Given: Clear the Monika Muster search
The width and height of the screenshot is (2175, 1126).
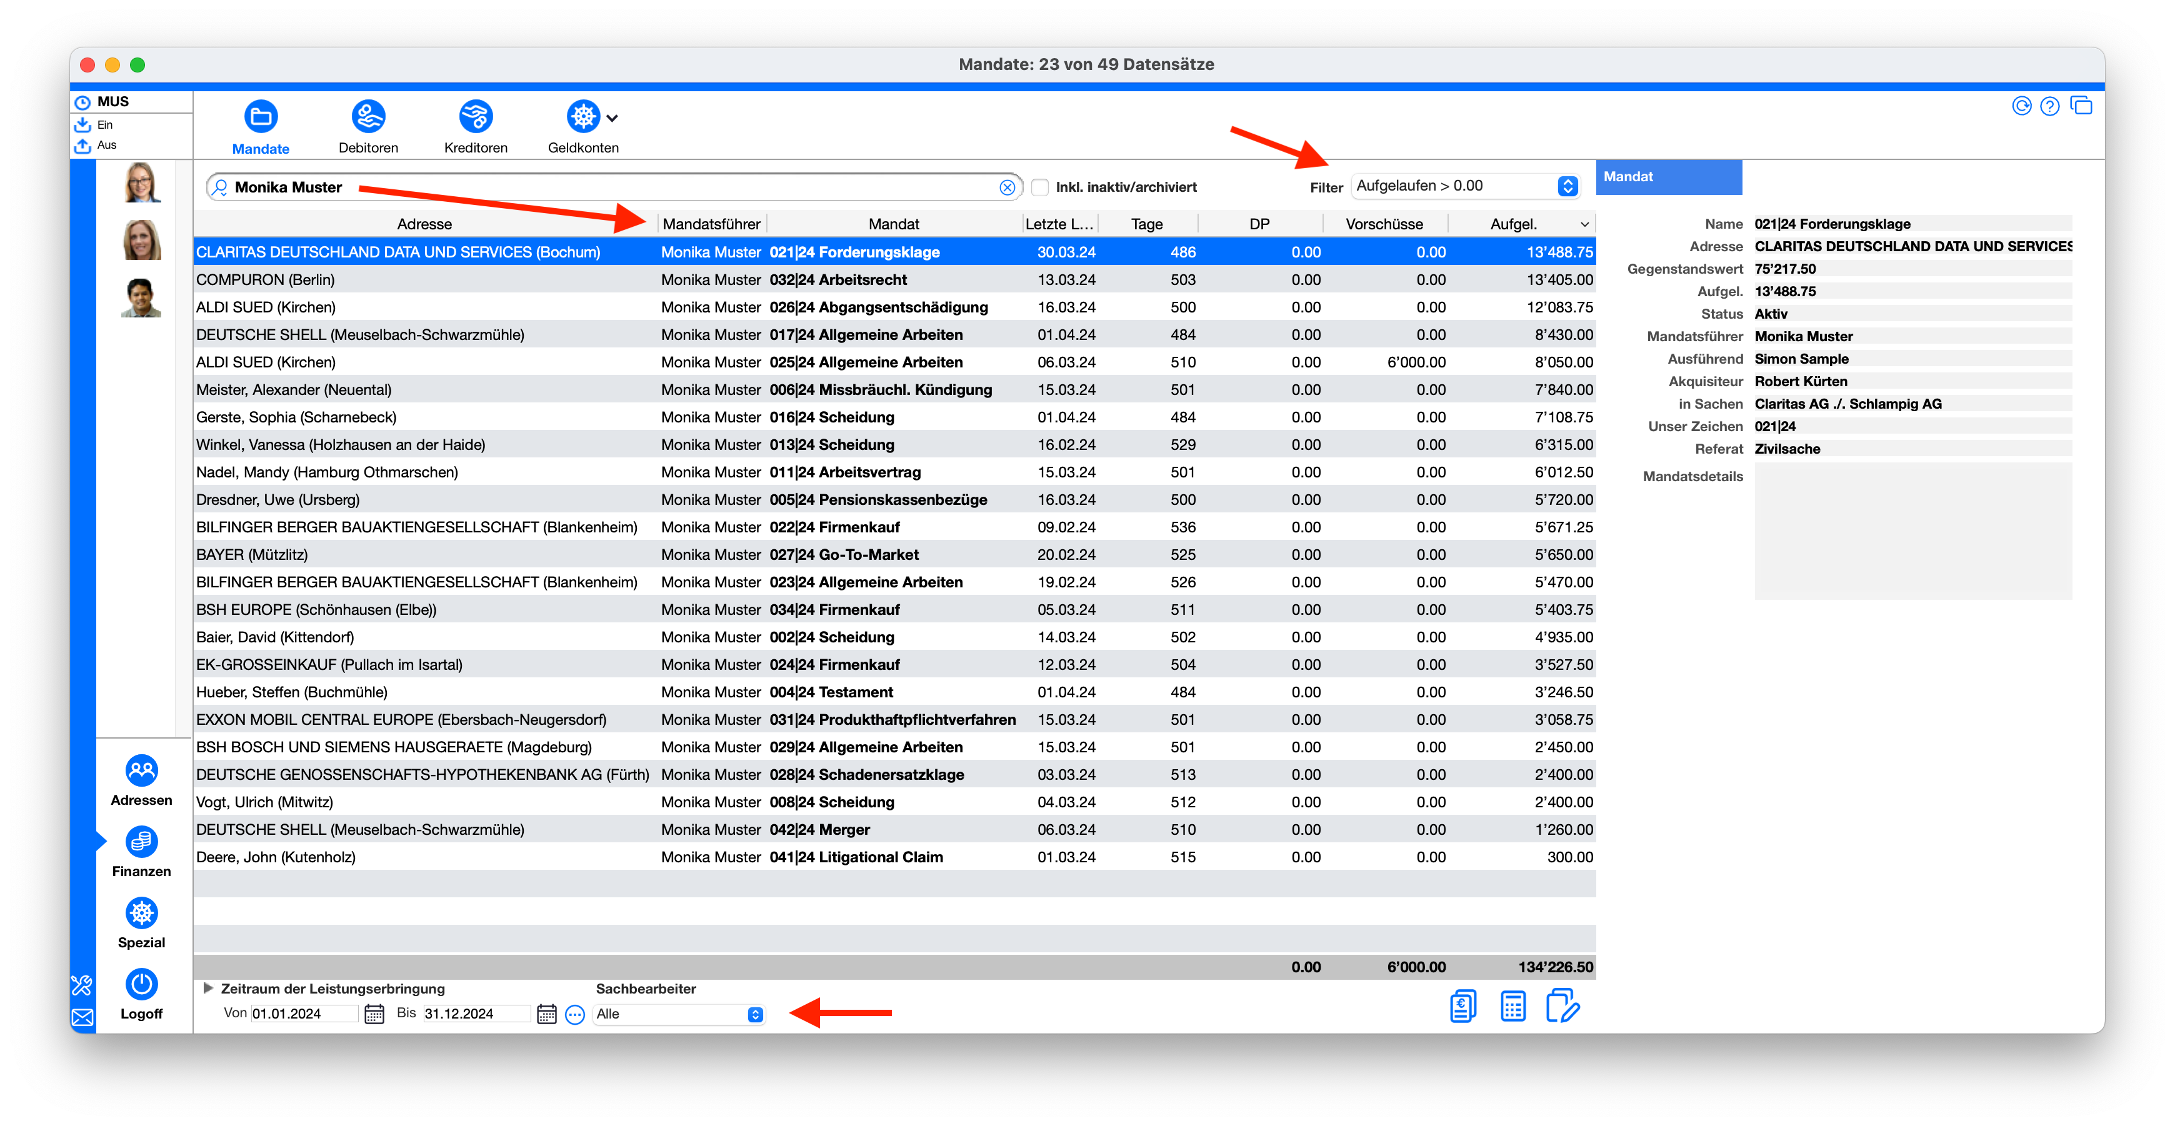Looking at the screenshot, I should coord(1006,187).
